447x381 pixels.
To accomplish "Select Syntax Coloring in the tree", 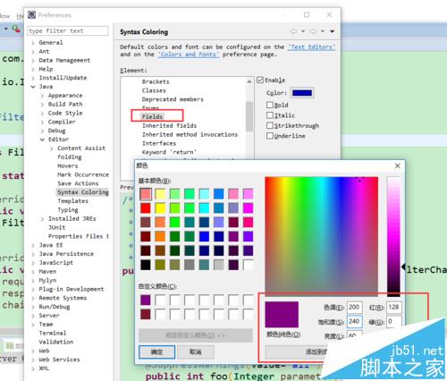I will pos(82,192).
